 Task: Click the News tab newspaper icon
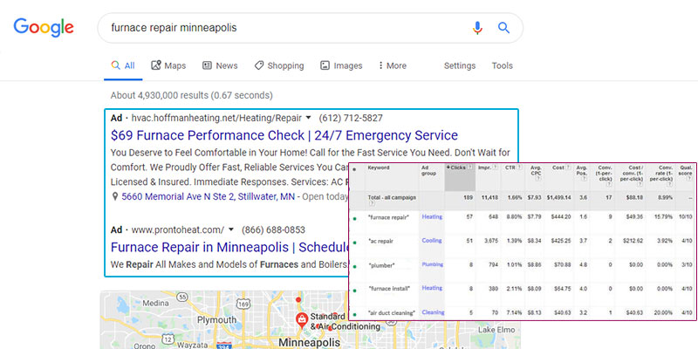click(207, 65)
